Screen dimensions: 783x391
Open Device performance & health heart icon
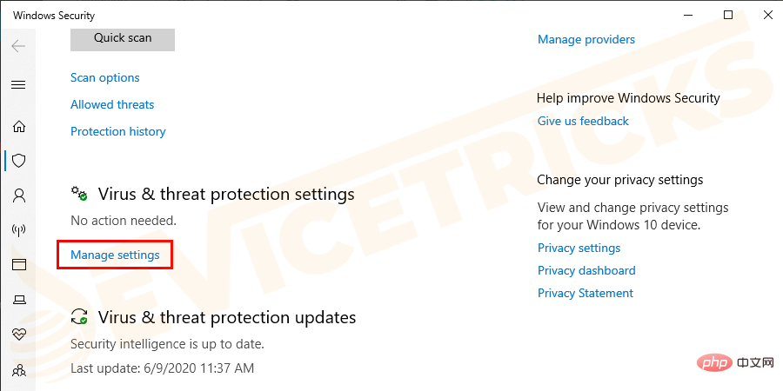[18, 335]
